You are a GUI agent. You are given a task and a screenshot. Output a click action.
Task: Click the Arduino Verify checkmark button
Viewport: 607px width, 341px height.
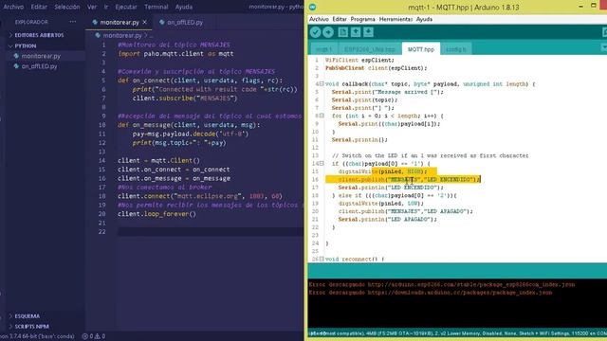[x=315, y=32]
